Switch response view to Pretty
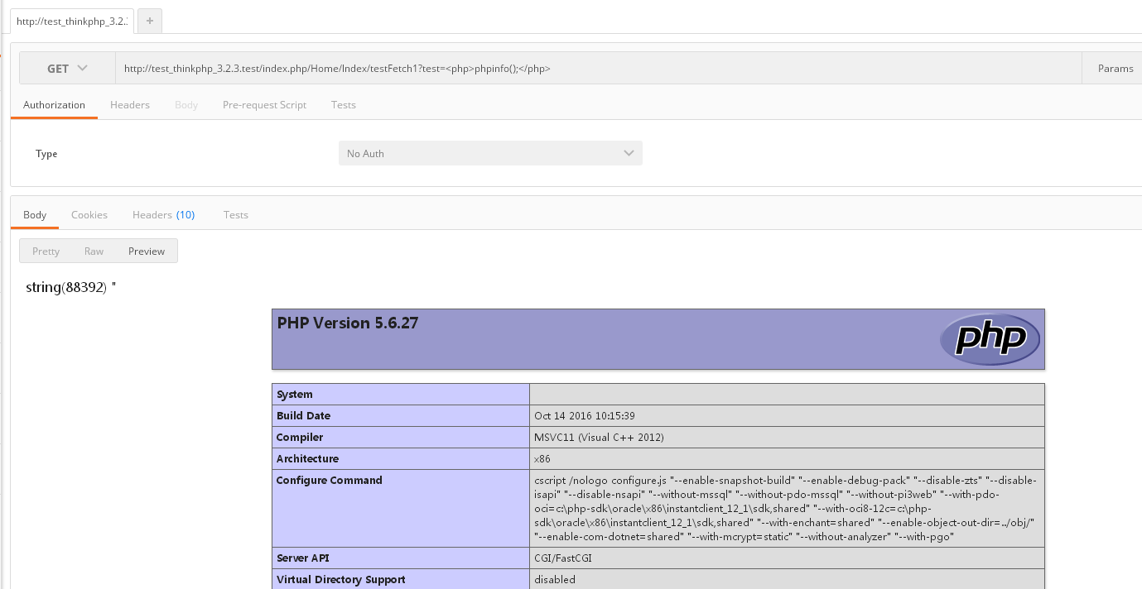 pos(46,251)
